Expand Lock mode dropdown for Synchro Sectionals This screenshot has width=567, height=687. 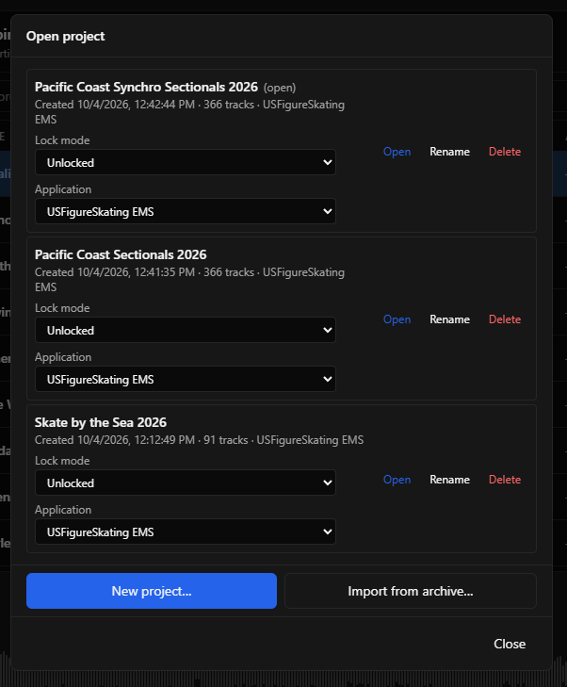pyautogui.click(x=186, y=162)
